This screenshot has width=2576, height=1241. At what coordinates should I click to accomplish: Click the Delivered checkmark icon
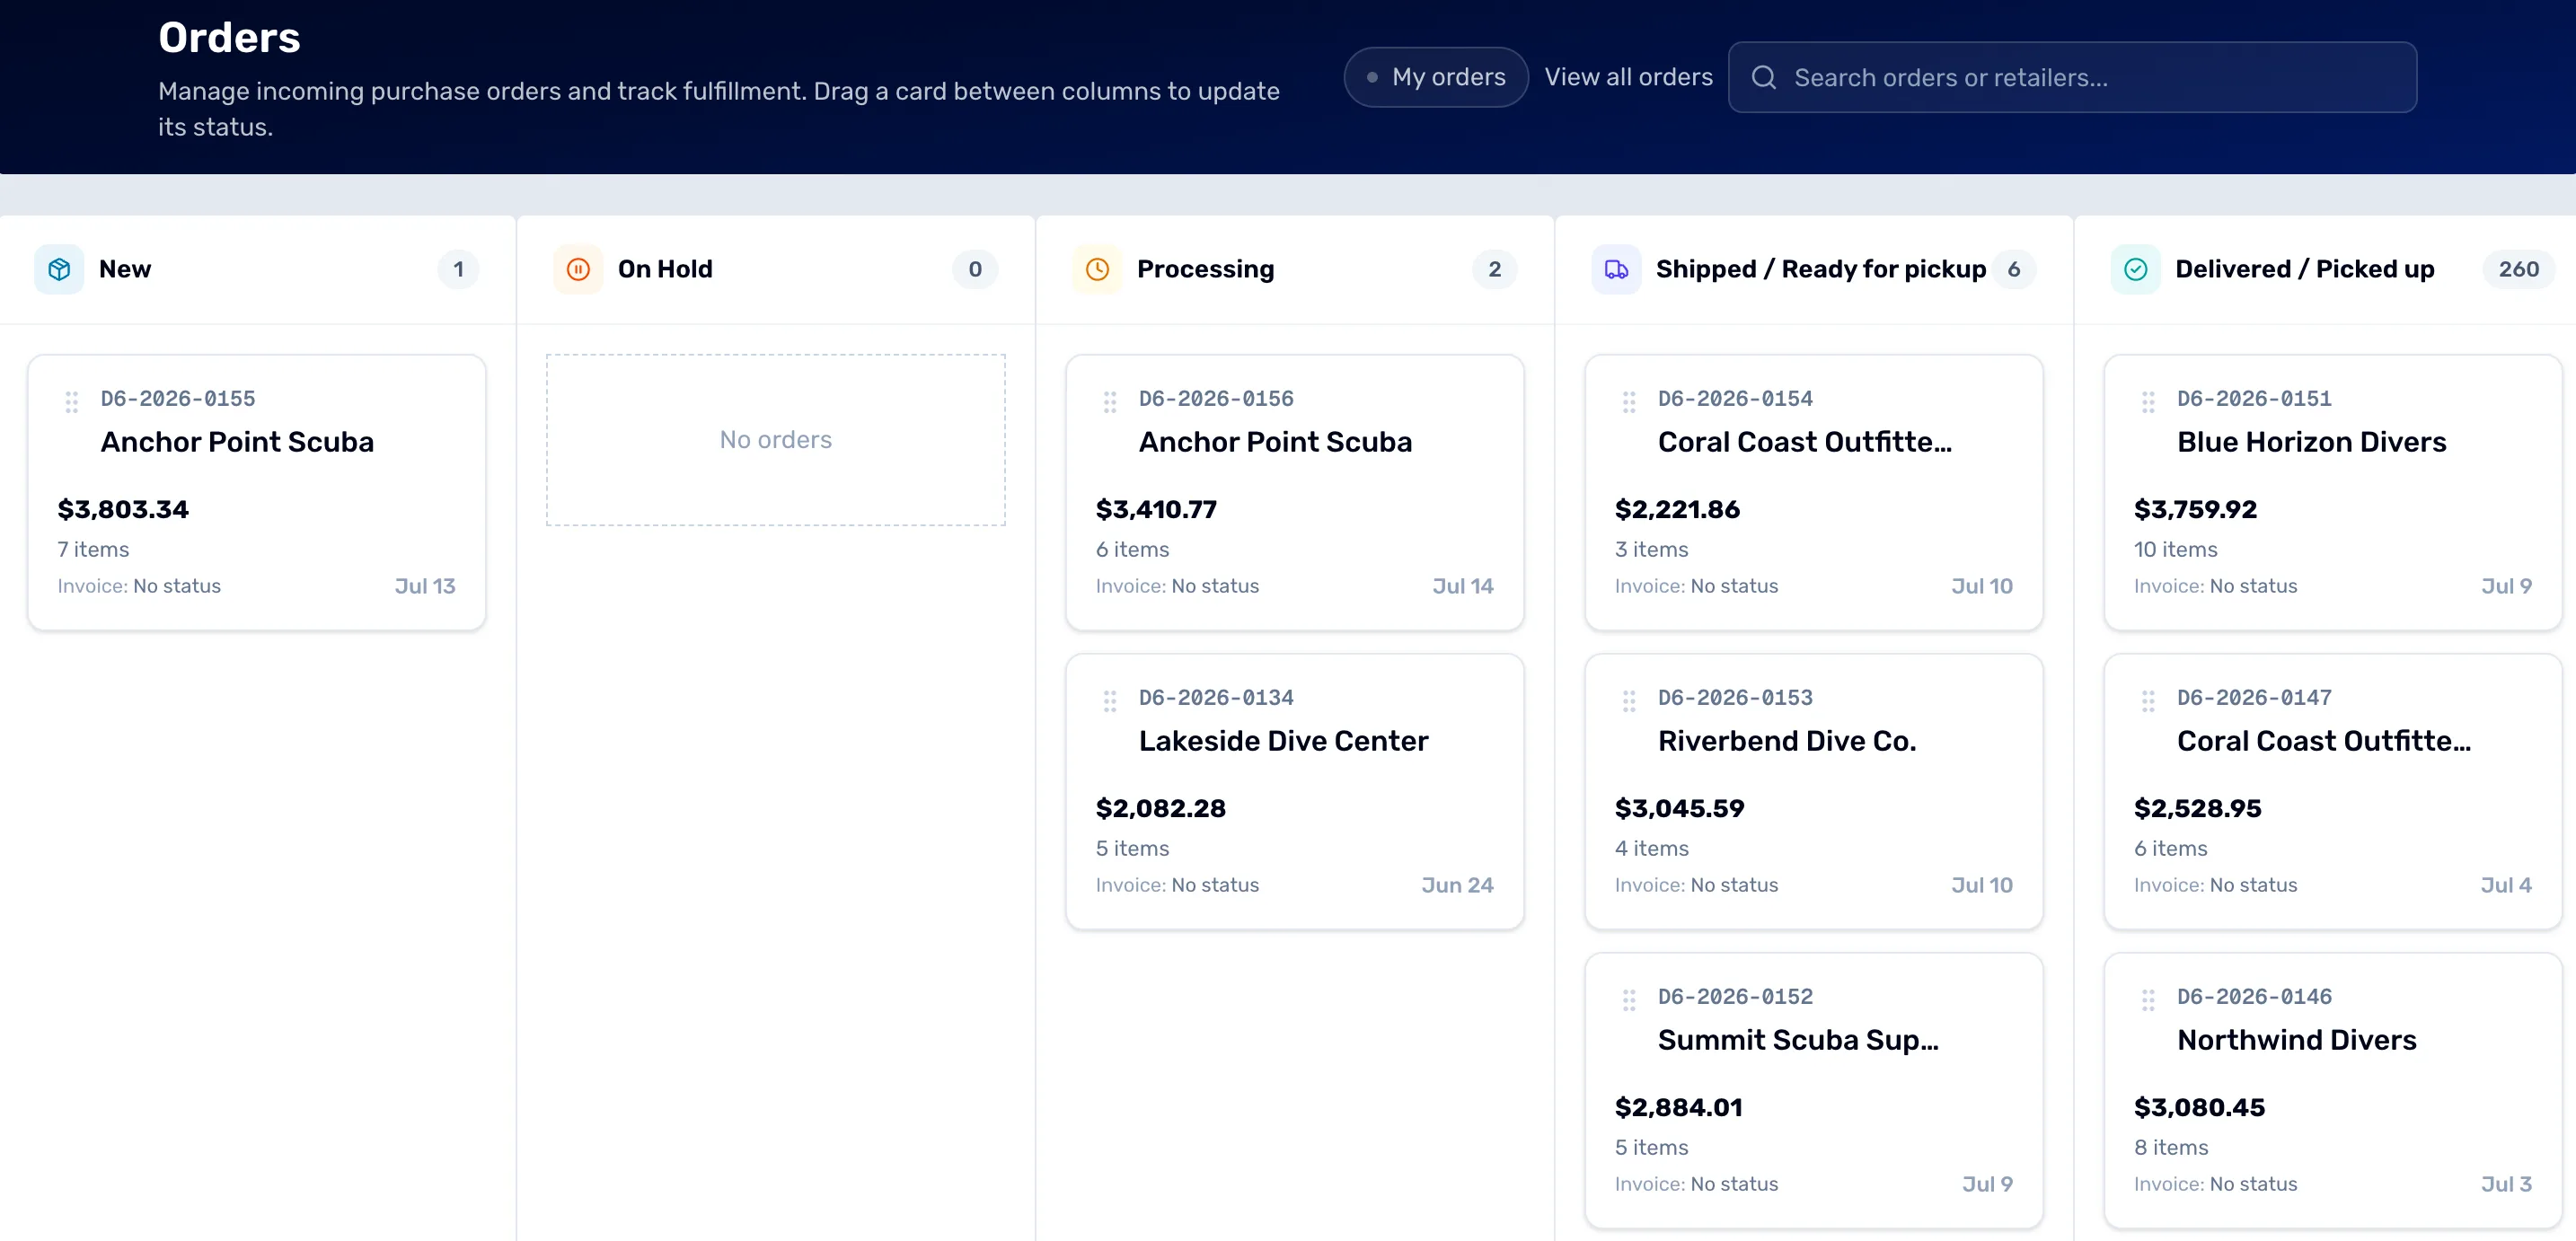click(x=2135, y=269)
